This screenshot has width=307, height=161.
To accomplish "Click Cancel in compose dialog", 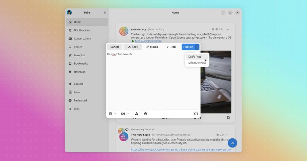I will tap(115, 47).
